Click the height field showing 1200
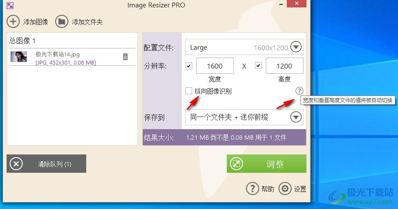The image size is (398, 209). [284, 66]
